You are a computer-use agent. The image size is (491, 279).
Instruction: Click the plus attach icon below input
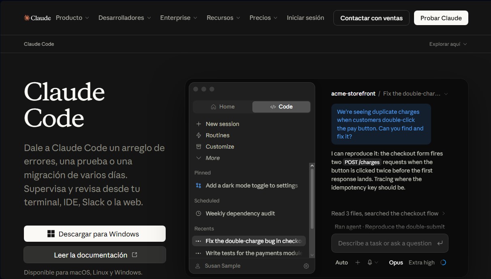click(357, 262)
